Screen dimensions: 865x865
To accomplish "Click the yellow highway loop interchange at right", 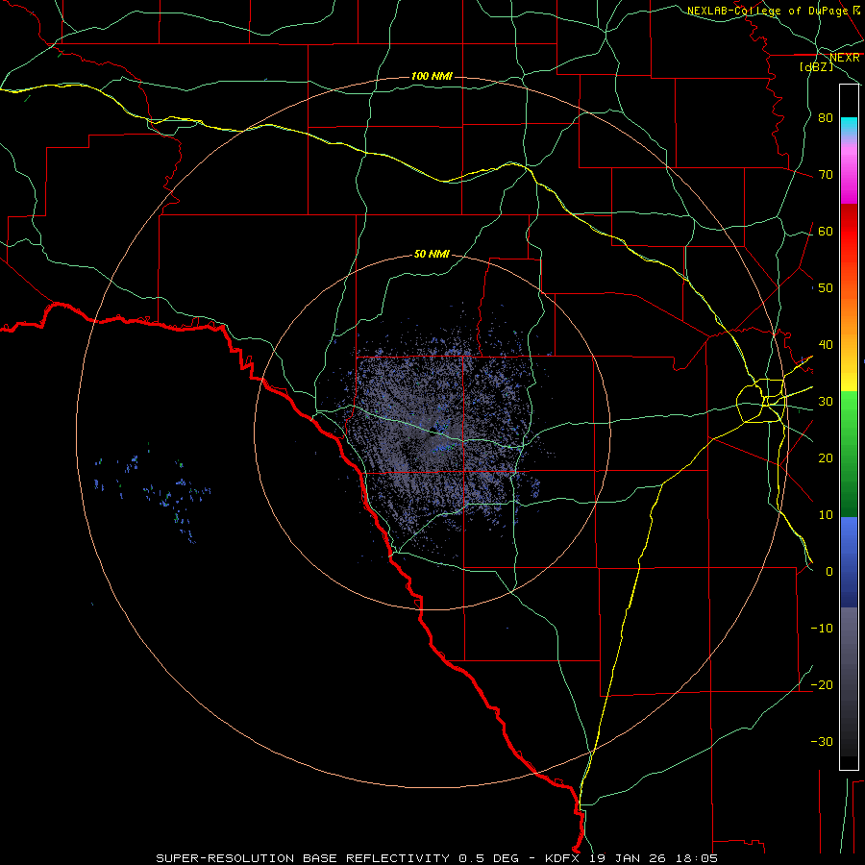I will 762,401.
